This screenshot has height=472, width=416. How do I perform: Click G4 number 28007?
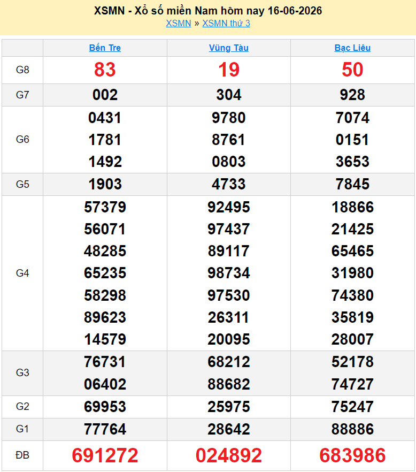[x=352, y=339]
